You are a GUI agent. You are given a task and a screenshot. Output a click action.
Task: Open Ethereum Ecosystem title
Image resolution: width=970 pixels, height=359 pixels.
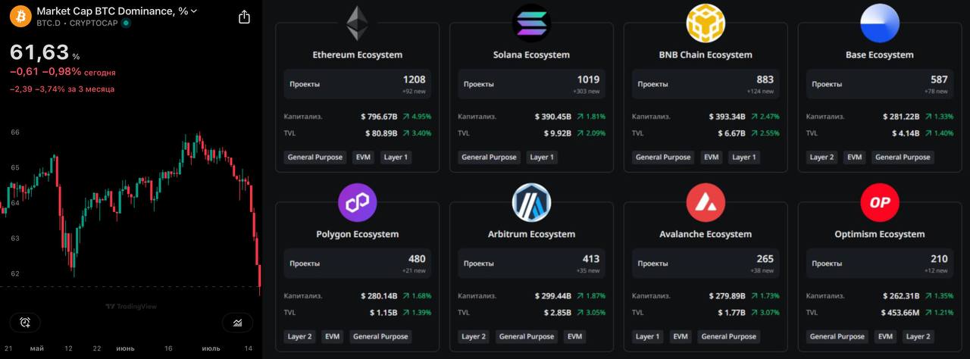358,55
